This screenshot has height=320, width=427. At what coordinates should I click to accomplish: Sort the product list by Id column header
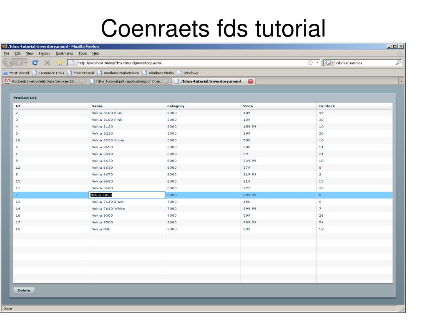pyautogui.click(x=51, y=106)
